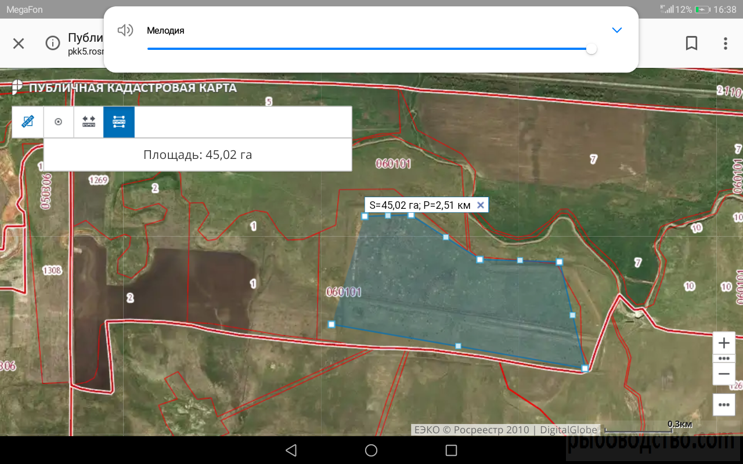Viewport: 743px width, 464px height.
Task: Select the coordinate point tool
Action: click(x=58, y=122)
